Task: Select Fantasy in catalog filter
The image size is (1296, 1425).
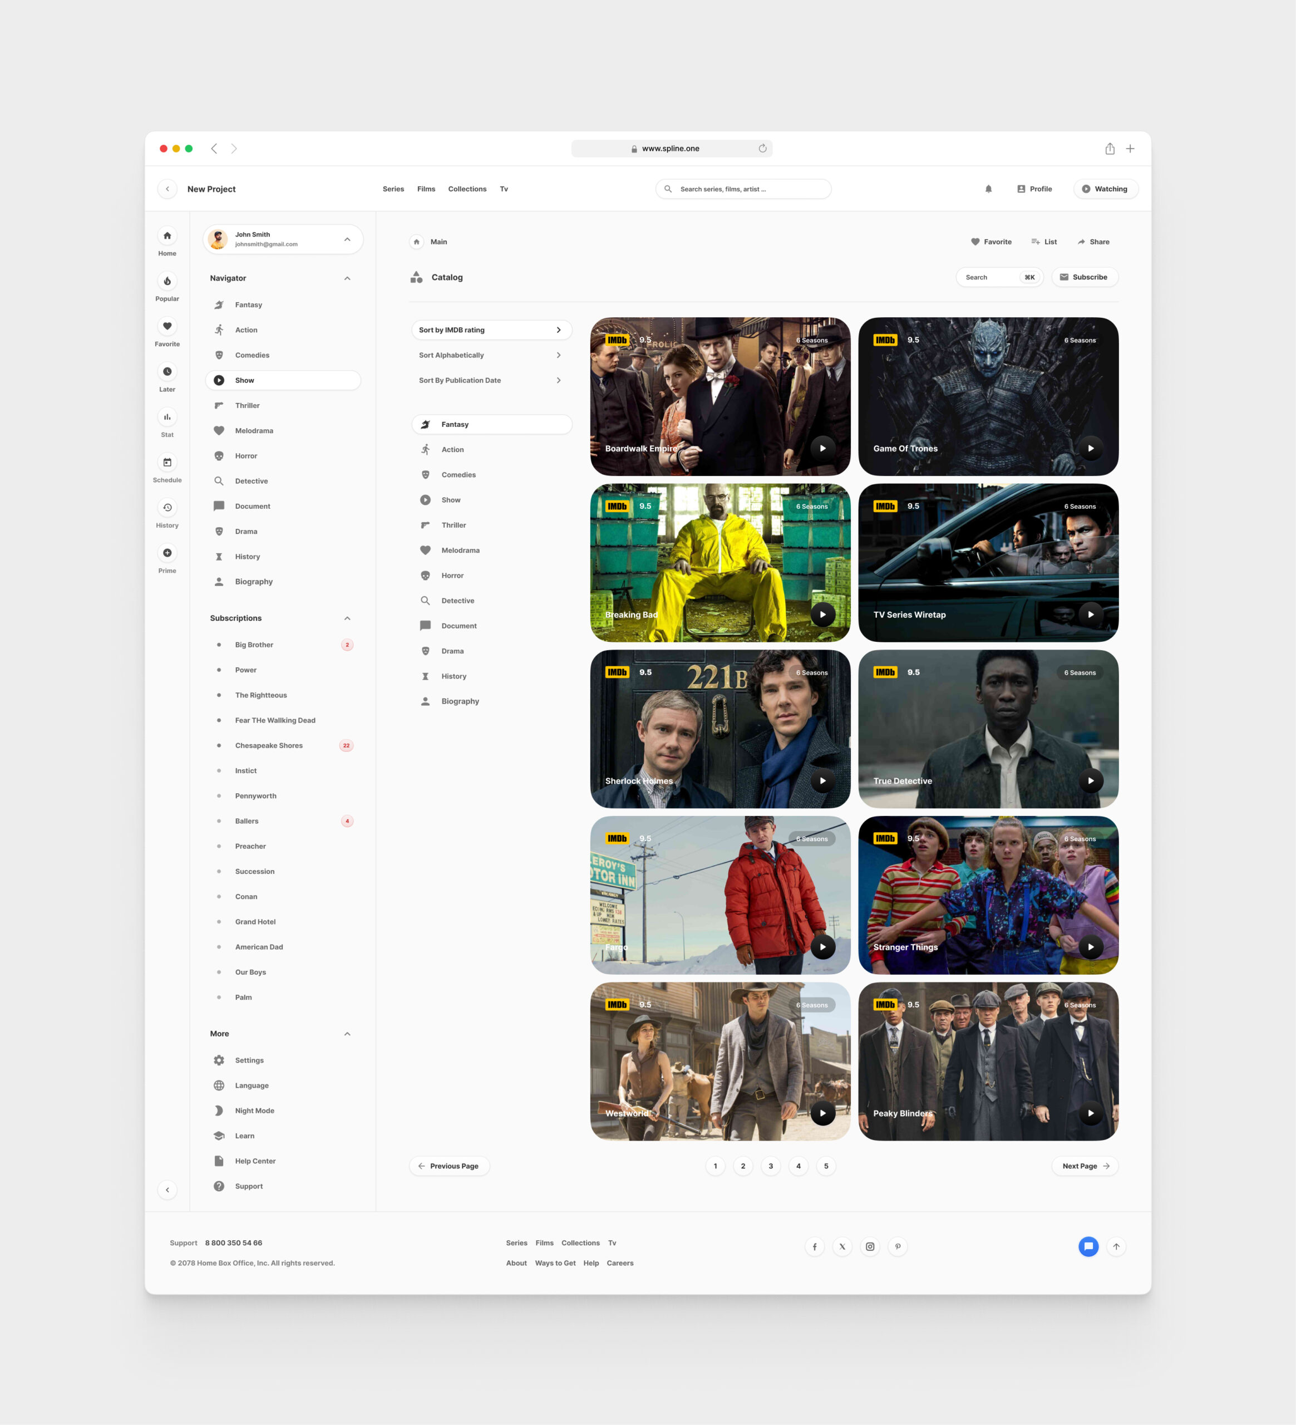Action: [491, 424]
